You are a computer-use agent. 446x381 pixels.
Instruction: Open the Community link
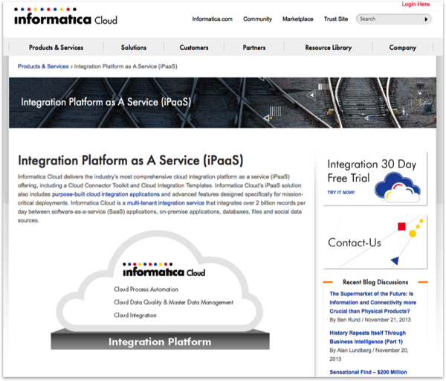(257, 19)
